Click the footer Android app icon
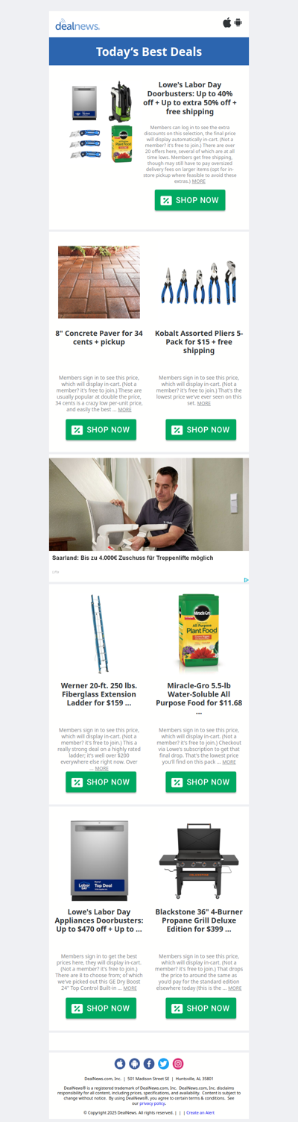Screen dimensions: 298x1122 [x=134, y=1064]
